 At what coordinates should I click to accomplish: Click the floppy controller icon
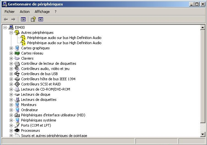pos(17,63)
